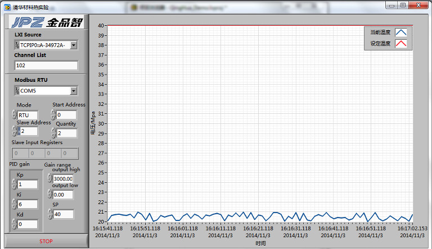
Task: Click the VISA I/O icon in LXI Source
Action: pos(17,45)
